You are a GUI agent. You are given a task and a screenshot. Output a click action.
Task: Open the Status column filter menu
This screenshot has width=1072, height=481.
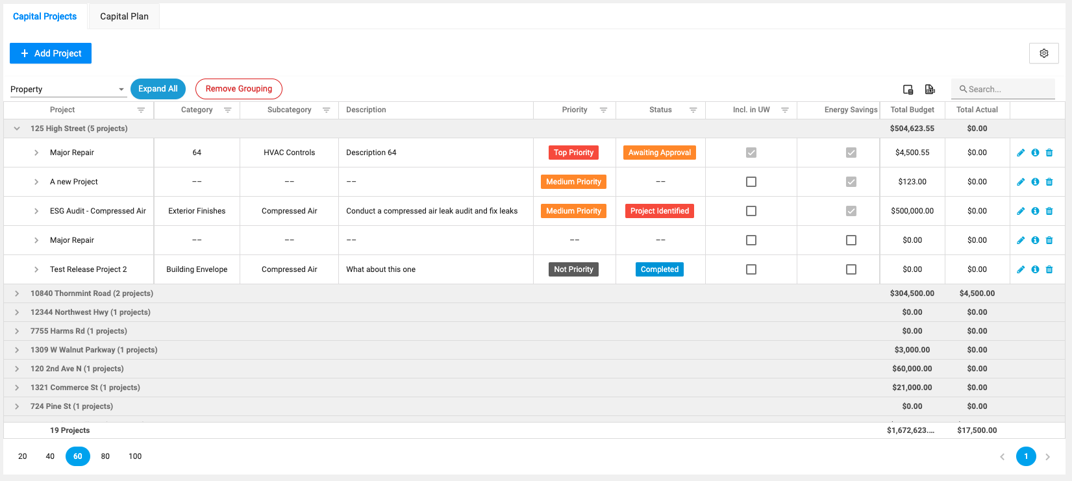click(693, 110)
